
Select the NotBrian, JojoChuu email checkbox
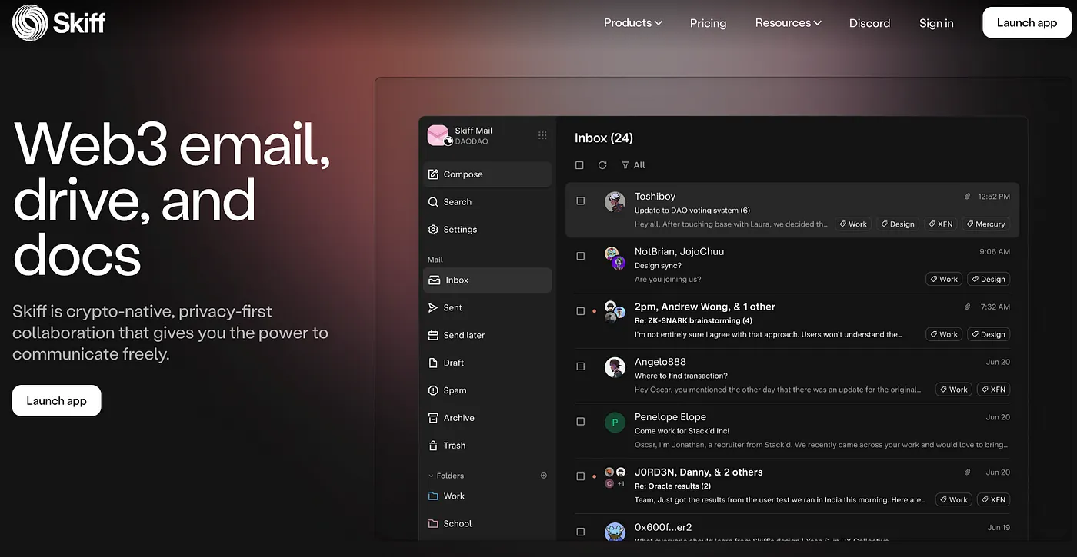pyautogui.click(x=581, y=256)
